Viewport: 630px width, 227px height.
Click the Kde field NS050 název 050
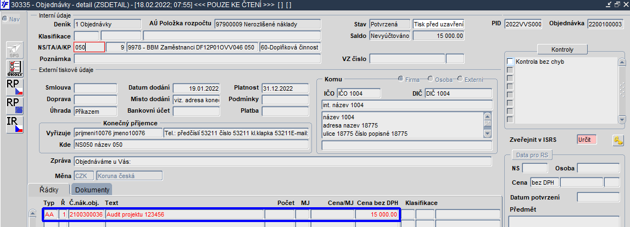pos(191,145)
